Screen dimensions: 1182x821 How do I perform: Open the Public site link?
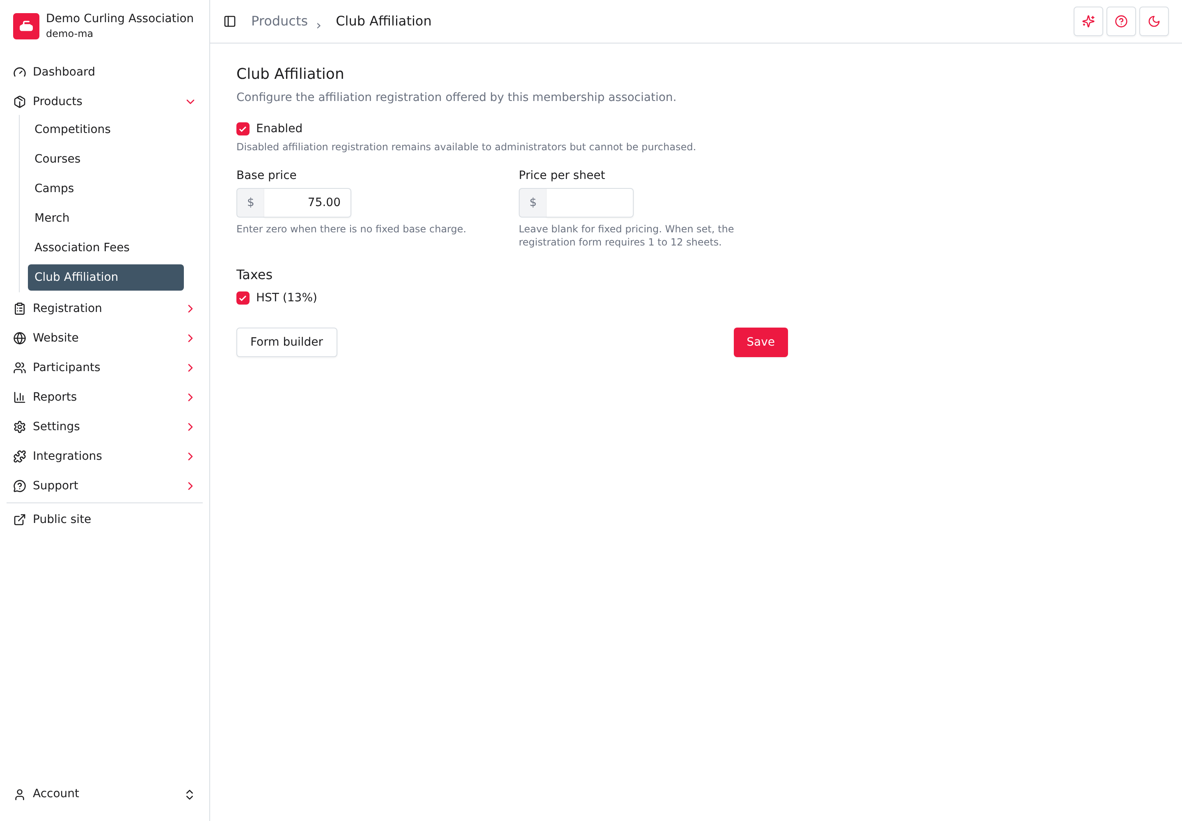click(x=105, y=520)
